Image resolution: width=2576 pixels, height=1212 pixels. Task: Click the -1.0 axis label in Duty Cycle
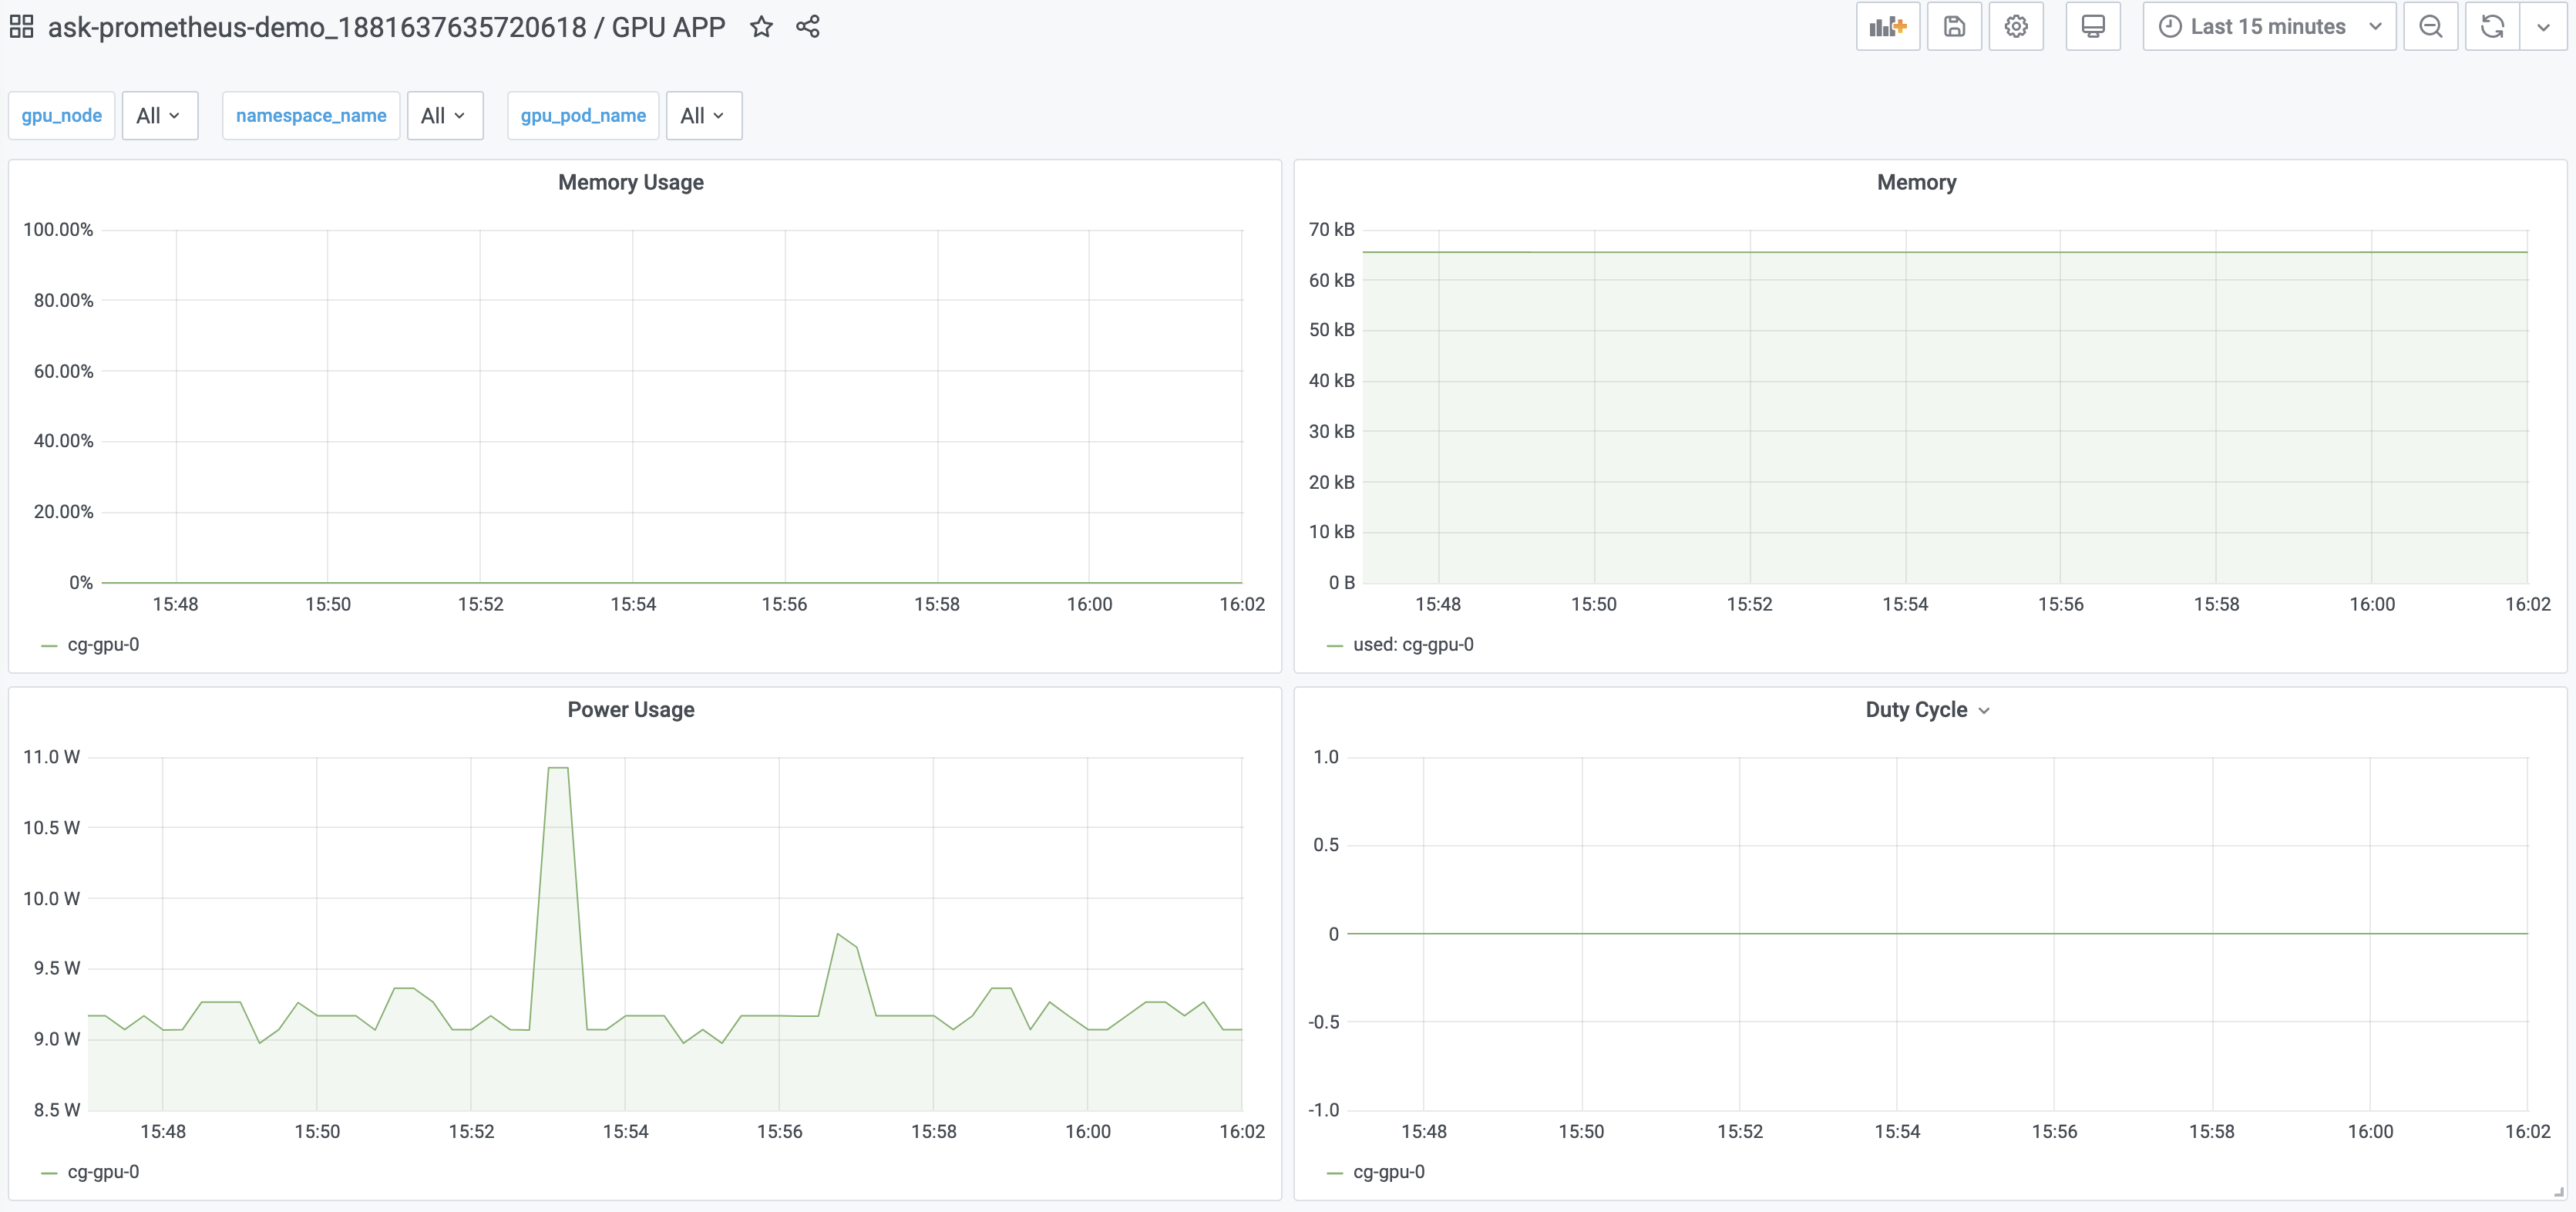1323,1110
